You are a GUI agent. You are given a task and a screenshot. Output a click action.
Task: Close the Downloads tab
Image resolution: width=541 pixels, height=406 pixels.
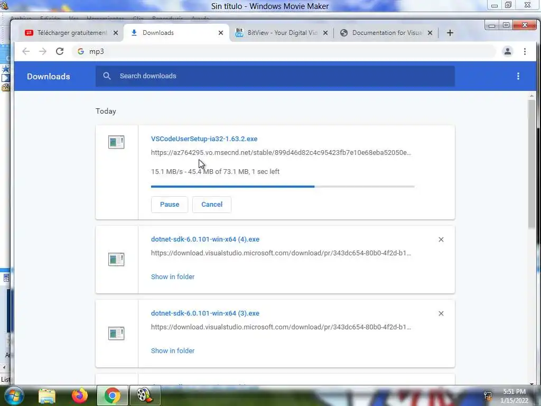(221, 33)
